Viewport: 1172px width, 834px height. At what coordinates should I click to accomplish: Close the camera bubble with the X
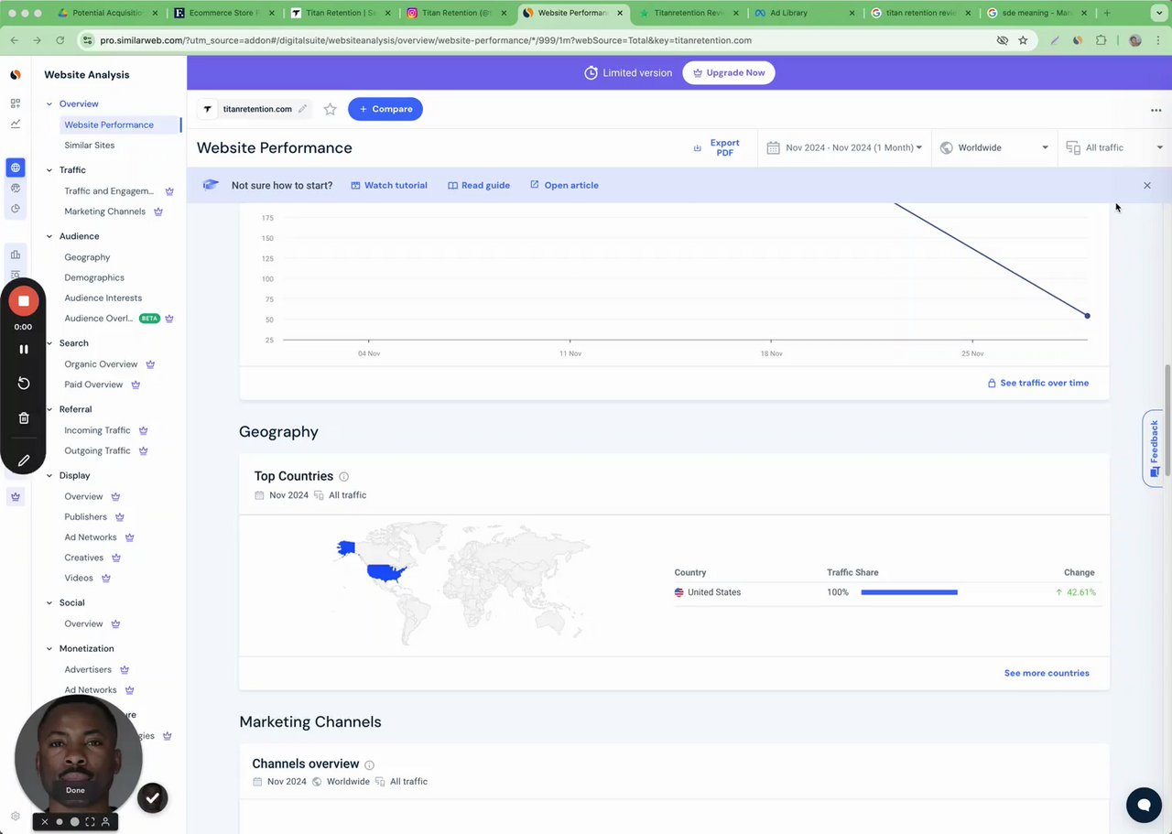(x=44, y=822)
